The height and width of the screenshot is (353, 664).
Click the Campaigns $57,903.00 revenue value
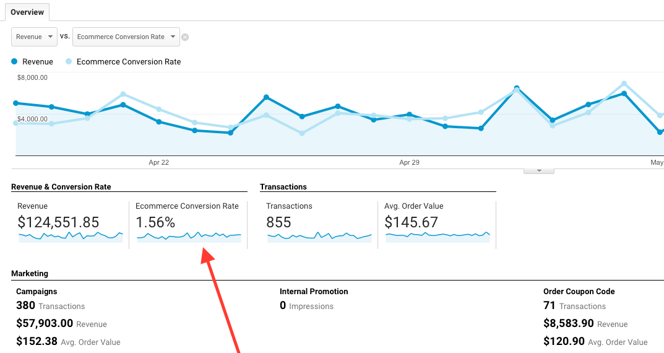coord(45,323)
